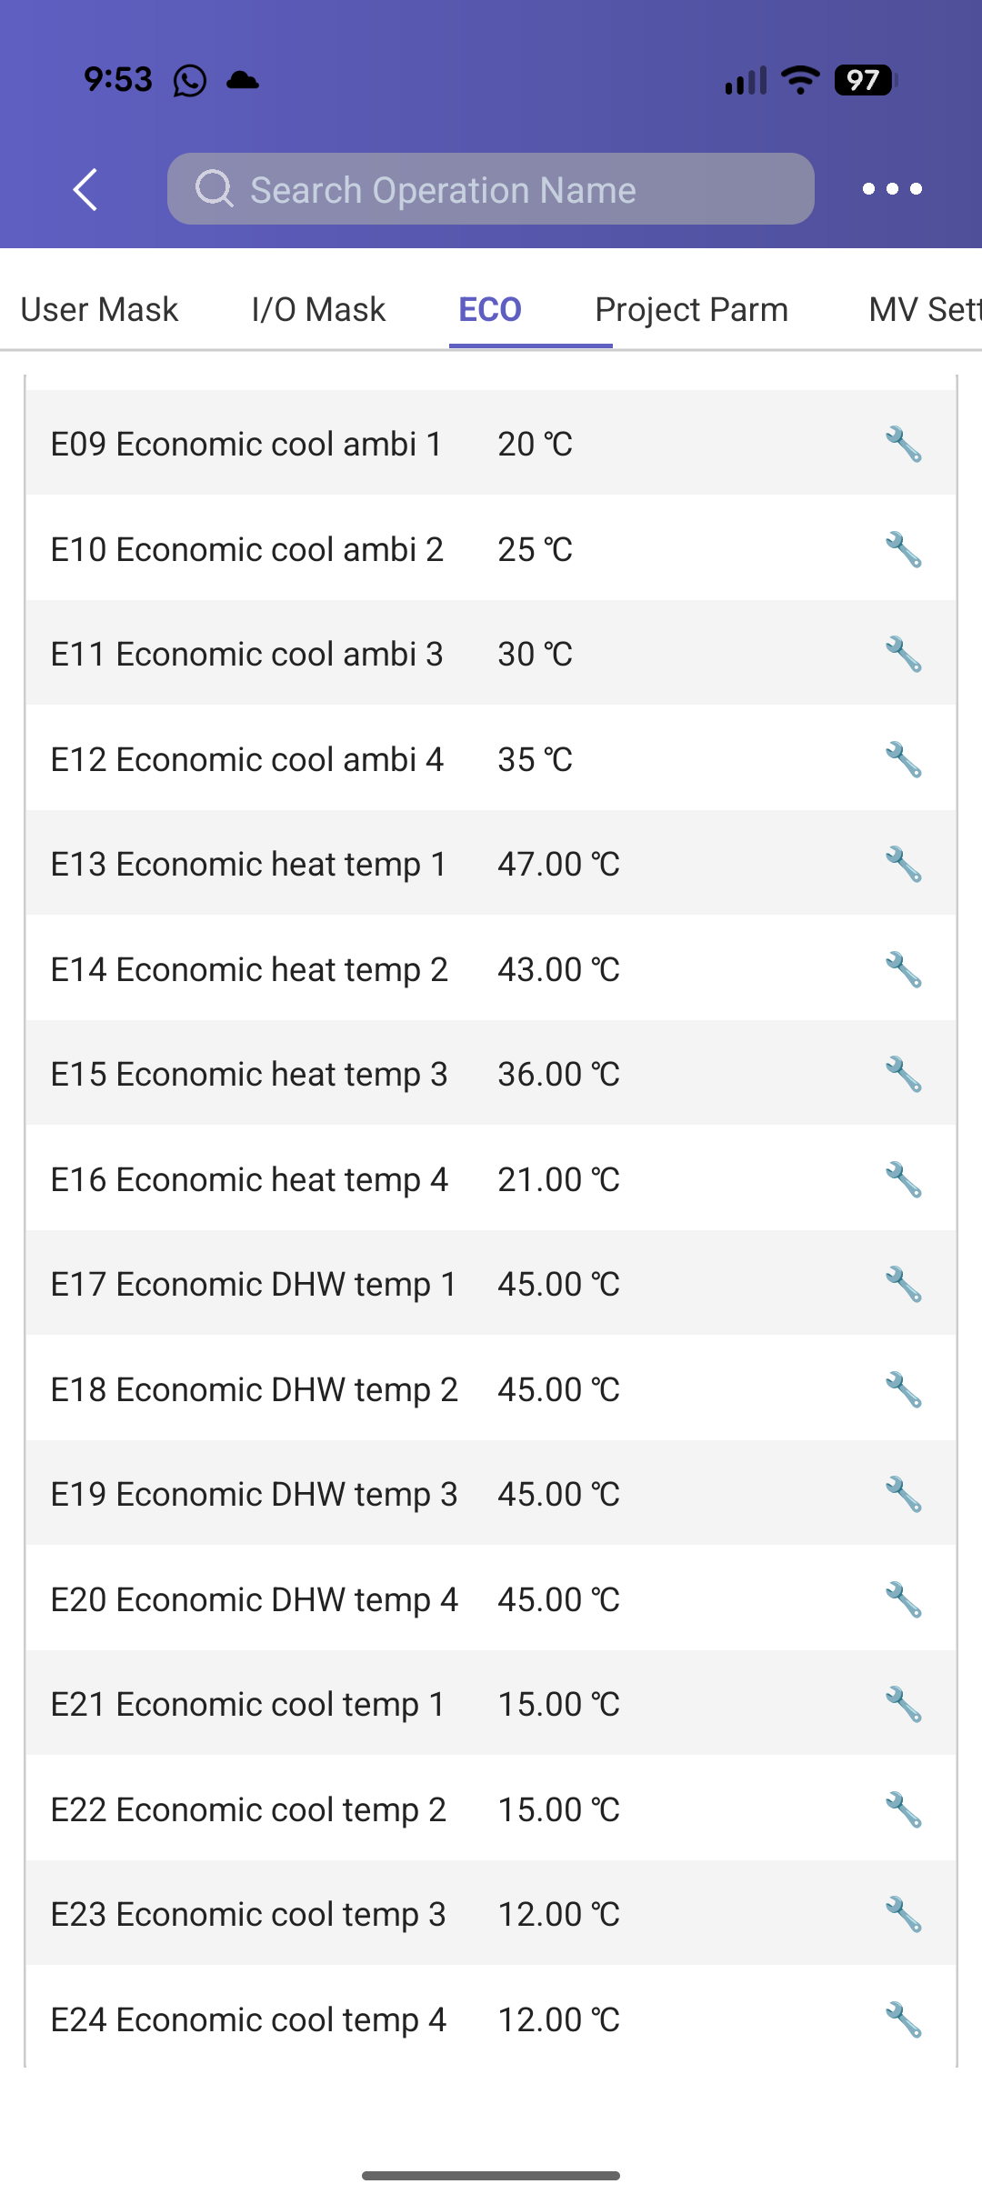Select the E10 Economic cool ambi 2 row label
Screen dimensions: 982x2204
click(x=246, y=550)
